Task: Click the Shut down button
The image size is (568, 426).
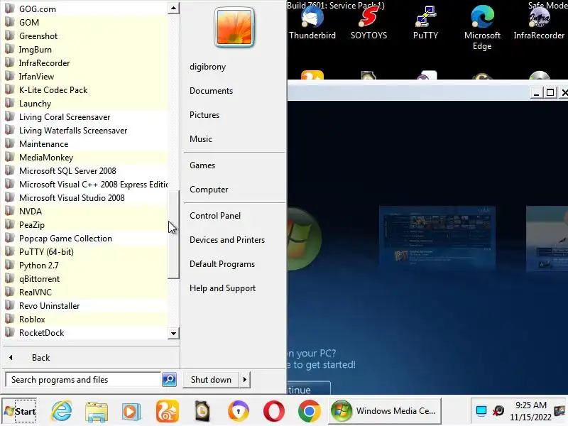Action: pos(211,380)
